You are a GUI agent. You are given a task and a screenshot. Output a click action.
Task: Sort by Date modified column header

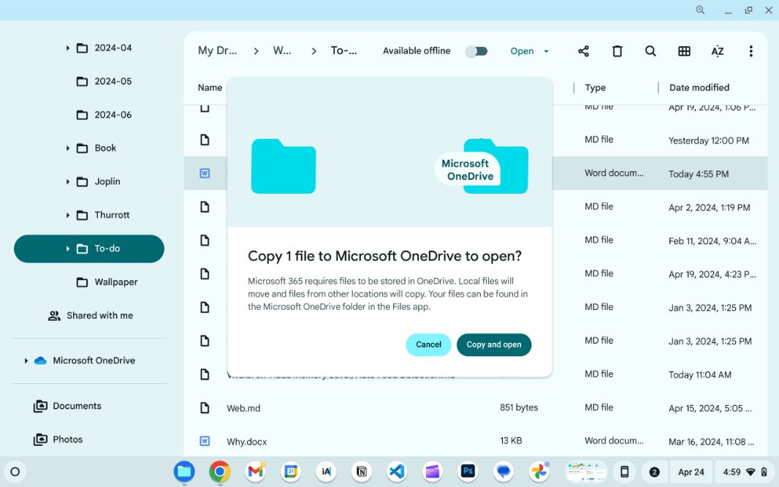pyautogui.click(x=699, y=88)
